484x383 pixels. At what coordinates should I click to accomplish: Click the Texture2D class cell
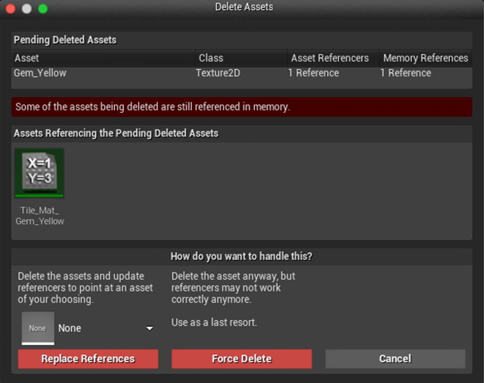218,73
